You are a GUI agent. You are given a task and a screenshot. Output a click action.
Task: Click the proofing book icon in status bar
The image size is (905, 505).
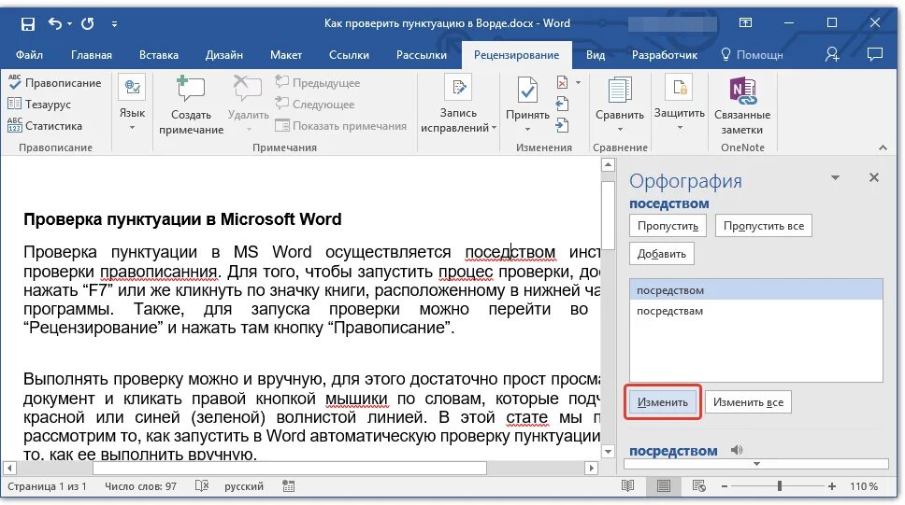point(201,486)
